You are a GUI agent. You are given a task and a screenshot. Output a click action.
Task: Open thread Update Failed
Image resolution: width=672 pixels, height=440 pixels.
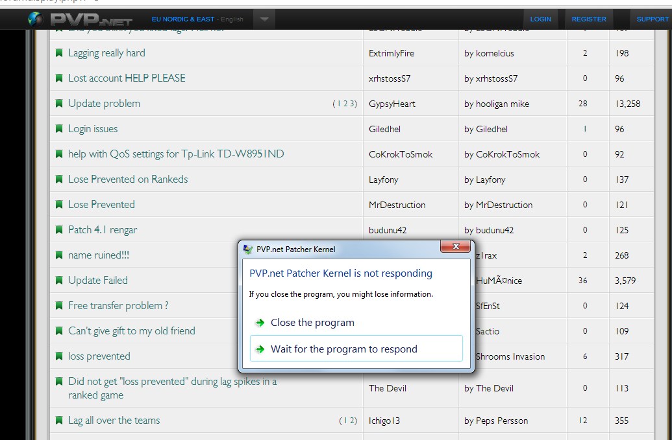(98, 280)
